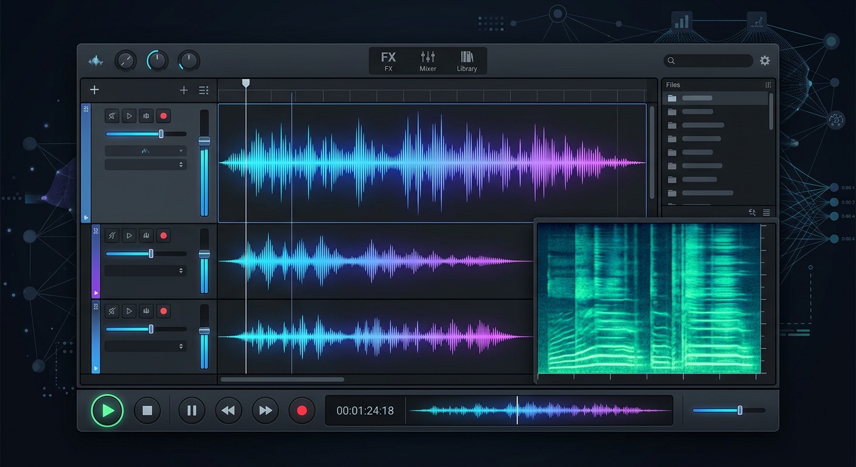Viewport: 856px width, 467px height.
Task: Click the playhead marker on the timeline ruler
Action: (x=246, y=83)
